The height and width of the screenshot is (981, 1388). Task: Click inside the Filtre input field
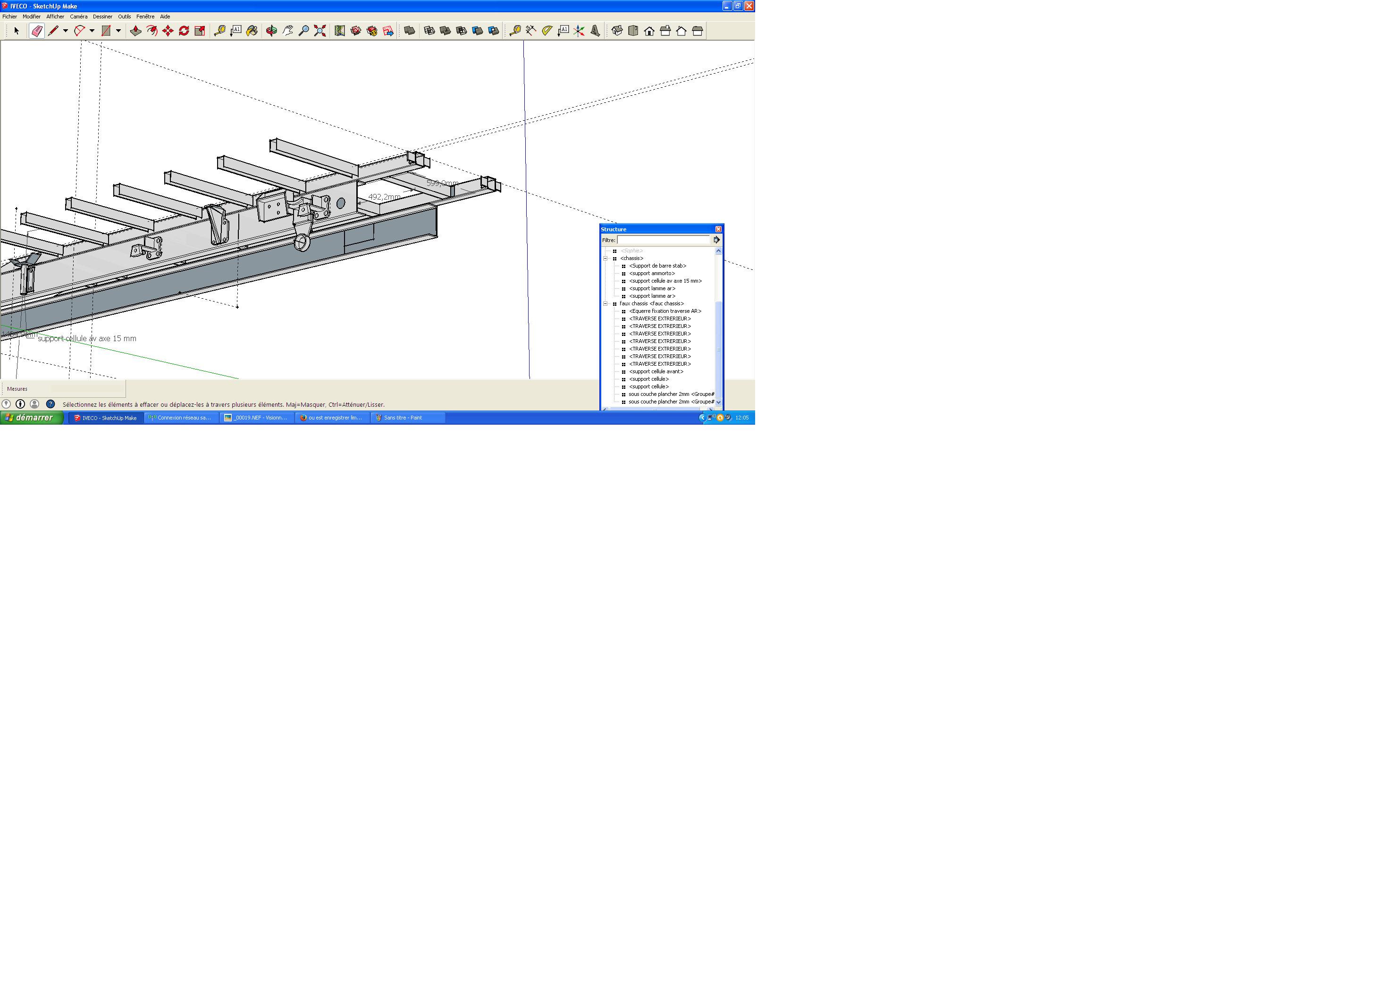pyautogui.click(x=663, y=240)
